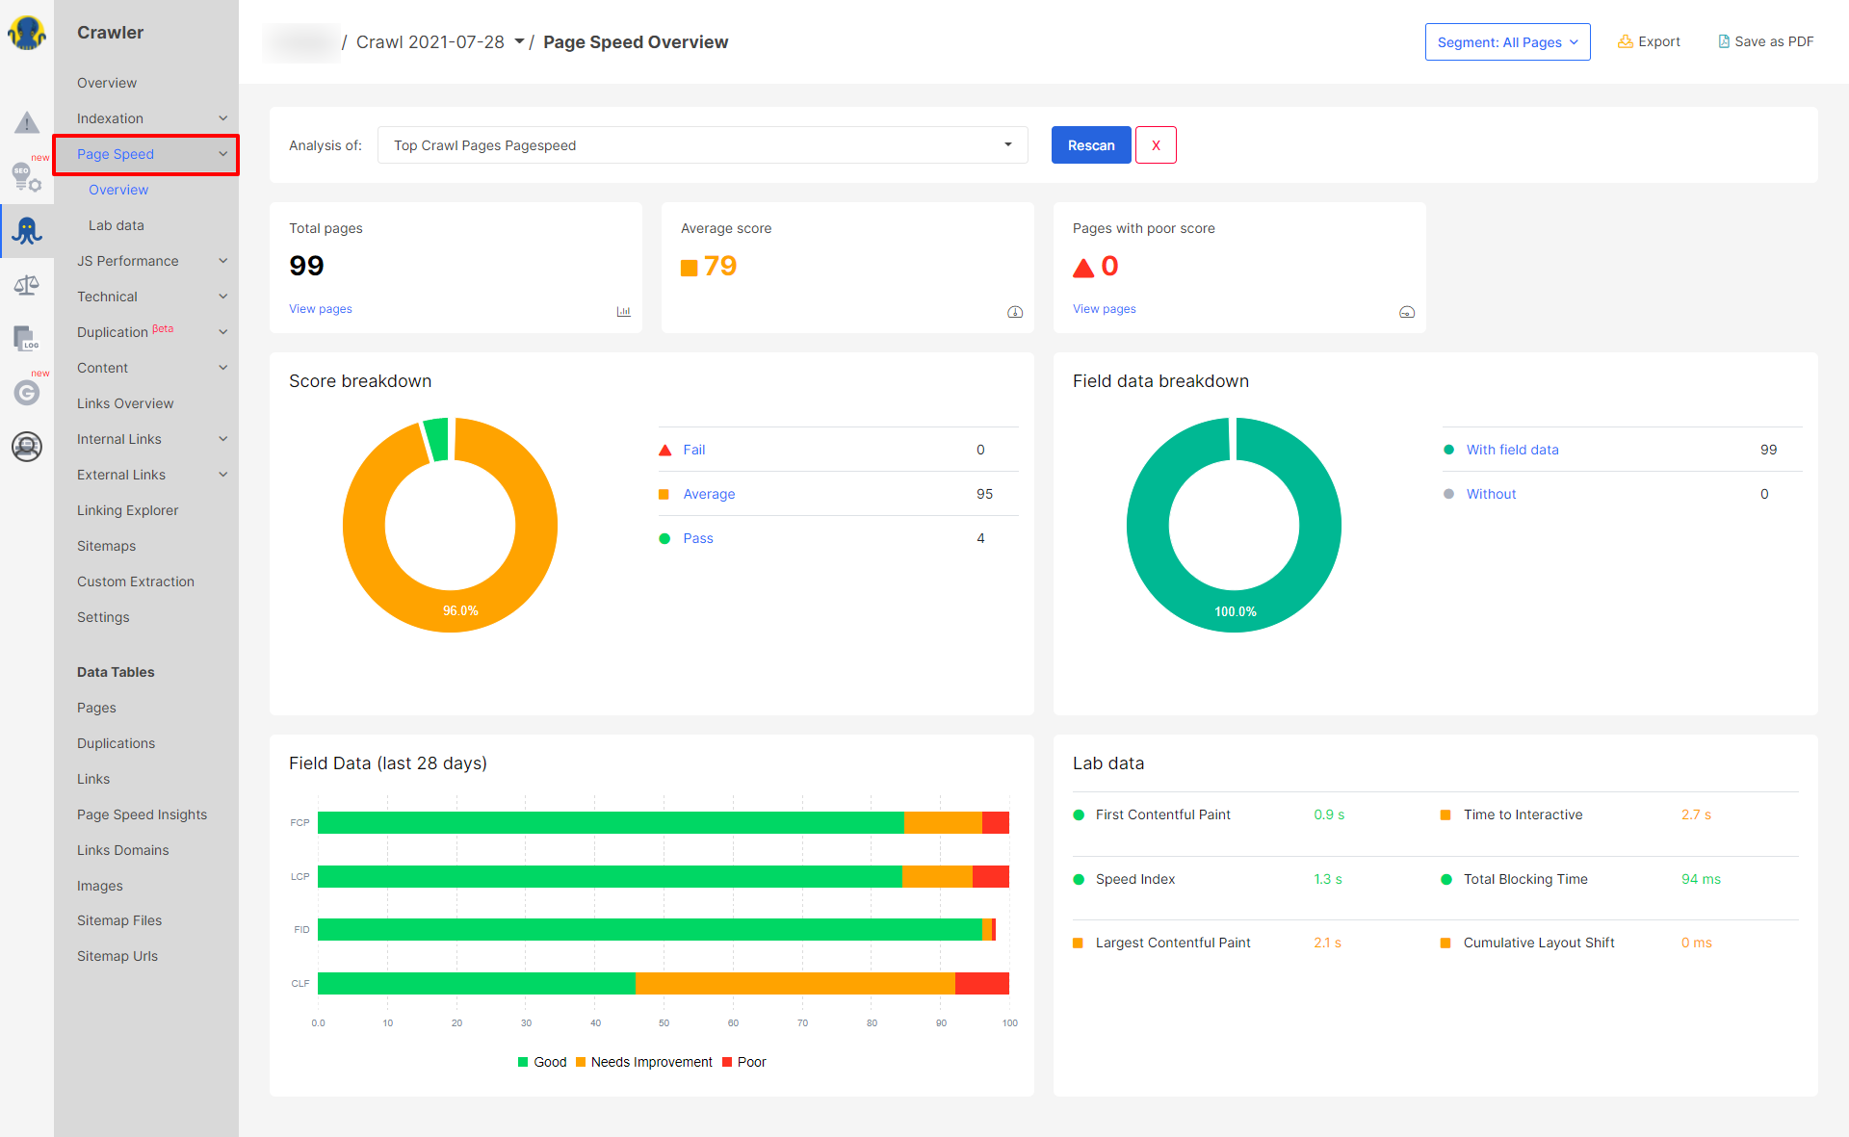
Task: Click the export icon on top right
Action: [x=1628, y=42]
